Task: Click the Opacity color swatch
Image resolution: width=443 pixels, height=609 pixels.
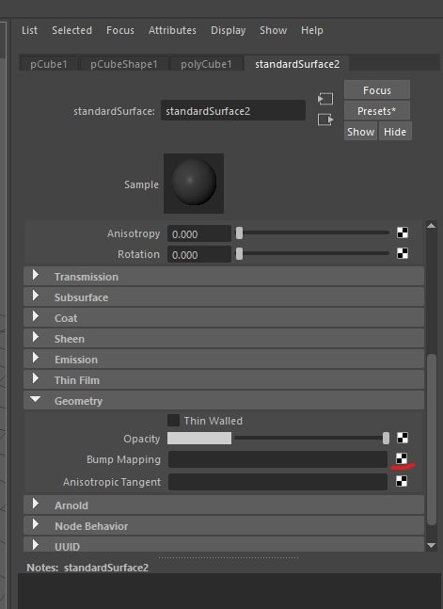Action: (199, 438)
